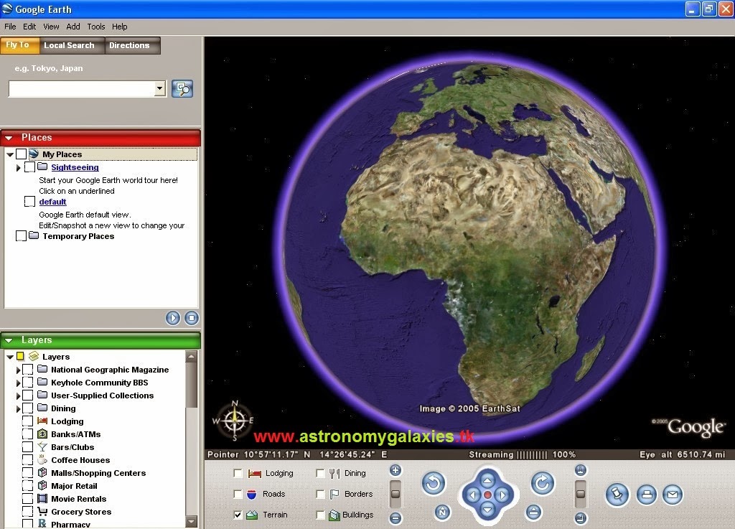The width and height of the screenshot is (735, 529).
Task: Click the Movie Rentals film icon
Action: (42, 499)
